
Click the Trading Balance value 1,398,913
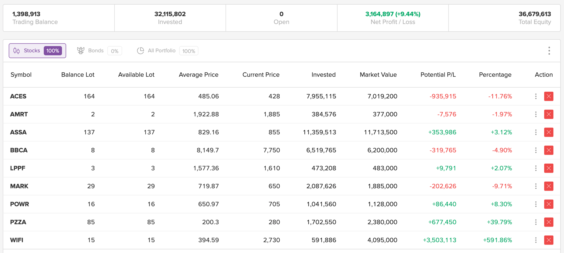pos(26,14)
